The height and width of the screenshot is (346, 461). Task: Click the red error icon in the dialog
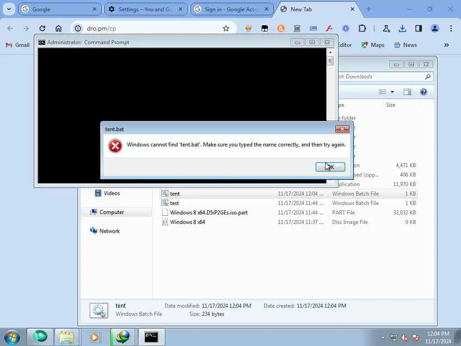(115, 146)
